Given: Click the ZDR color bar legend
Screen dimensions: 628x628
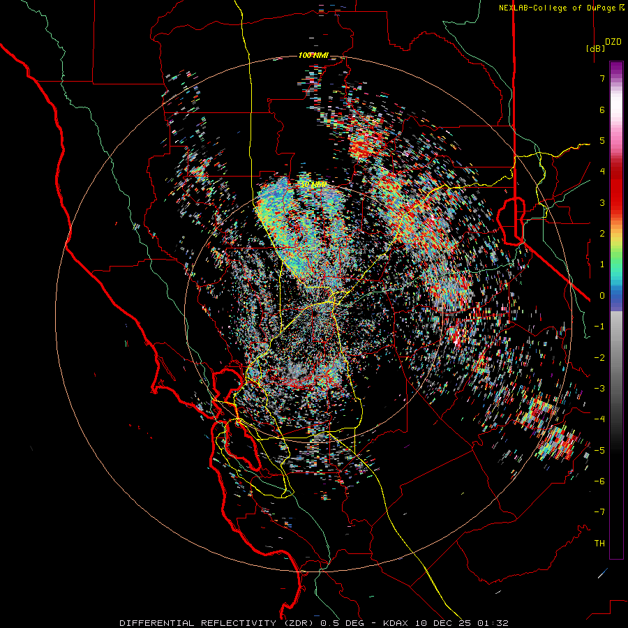Looking at the screenshot, I should 616,310.
